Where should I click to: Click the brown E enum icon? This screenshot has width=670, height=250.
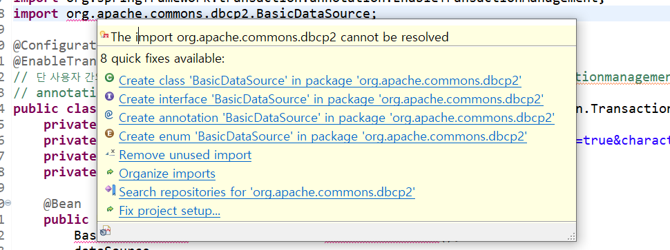(x=109, y=134)
